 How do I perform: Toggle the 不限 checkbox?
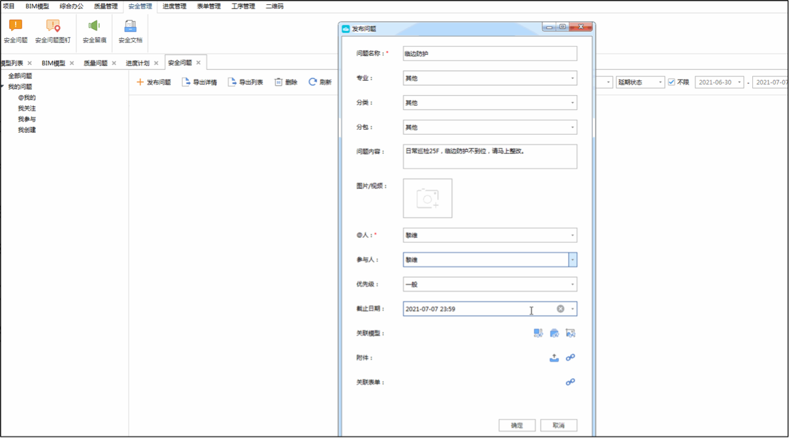click(671, 82)
